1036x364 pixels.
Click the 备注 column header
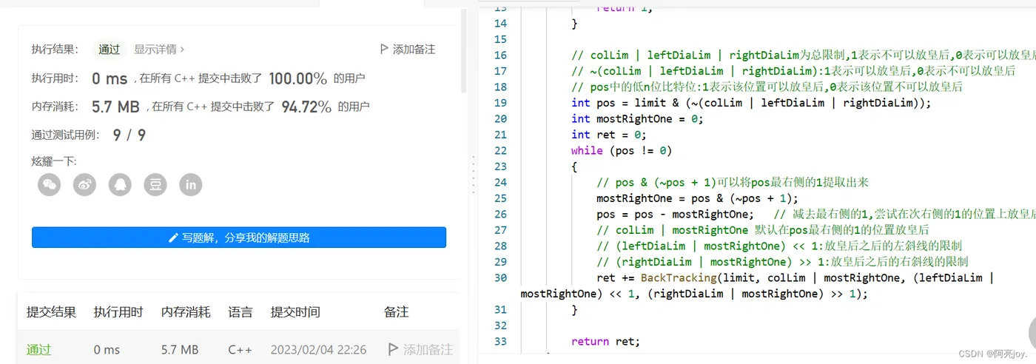(x=397, y=312)
